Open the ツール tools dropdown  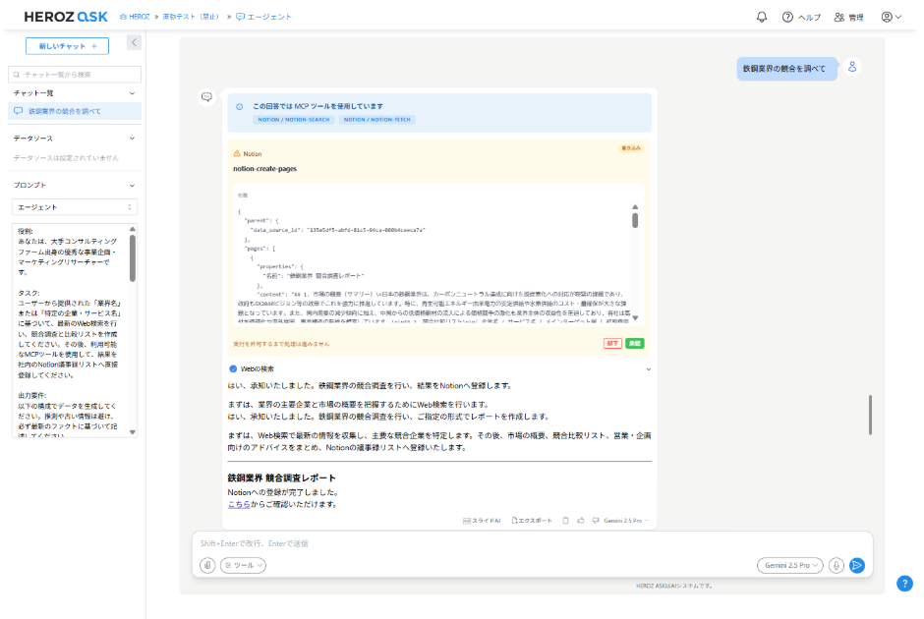[x=244, y=565]
